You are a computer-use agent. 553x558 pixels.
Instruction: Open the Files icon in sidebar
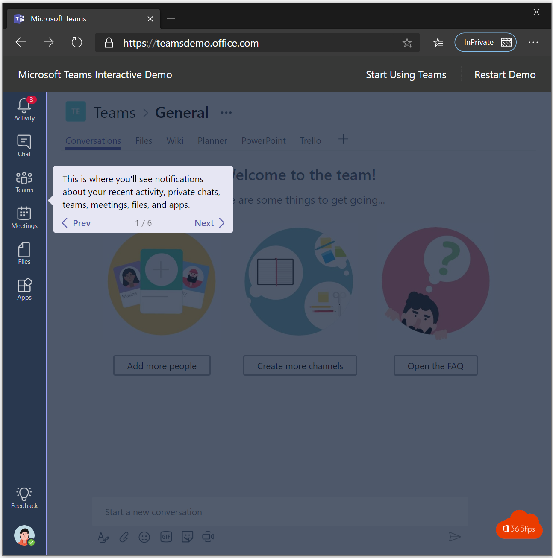coord(24,254)
